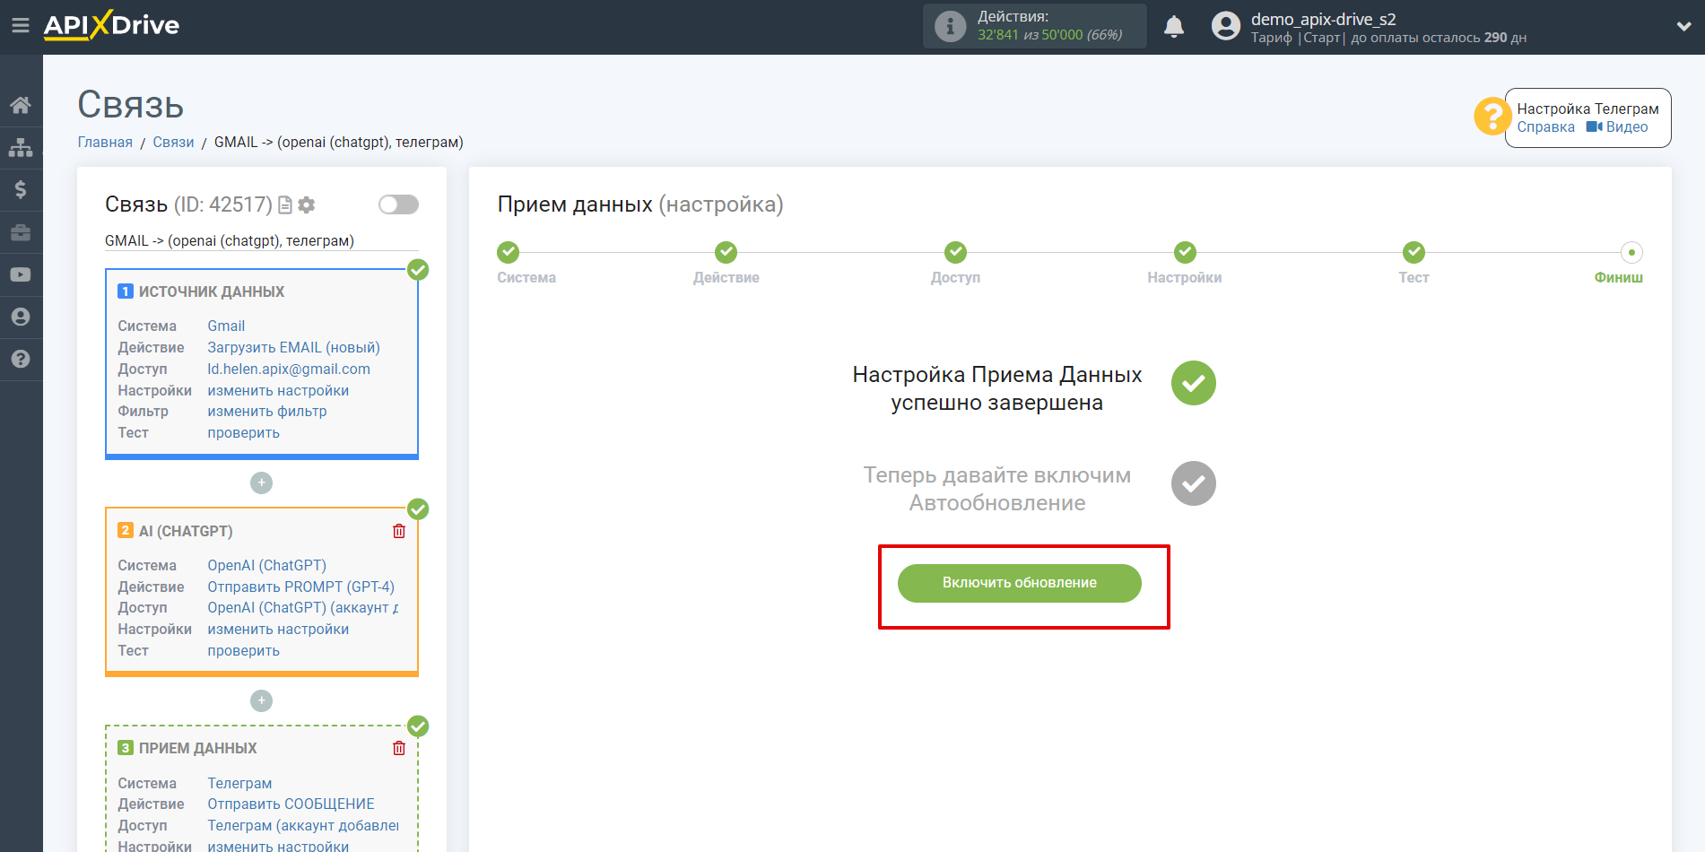Screen dimensions: 1705x852
Task: Open the billing dollar sidebar icon
Action: pos(21,189)
